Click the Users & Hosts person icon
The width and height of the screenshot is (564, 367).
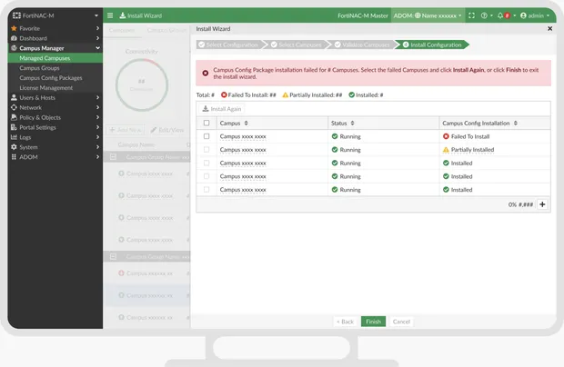[x=14, y=97]
